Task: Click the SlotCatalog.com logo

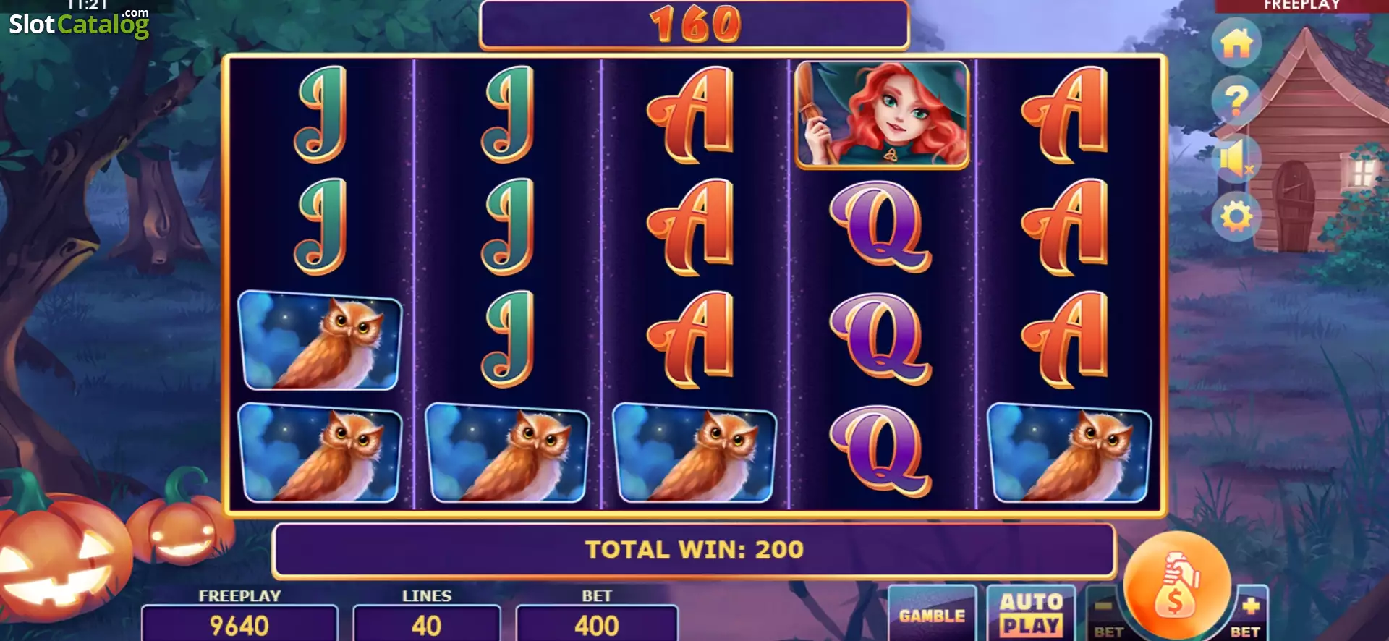Action: [79, 23]
